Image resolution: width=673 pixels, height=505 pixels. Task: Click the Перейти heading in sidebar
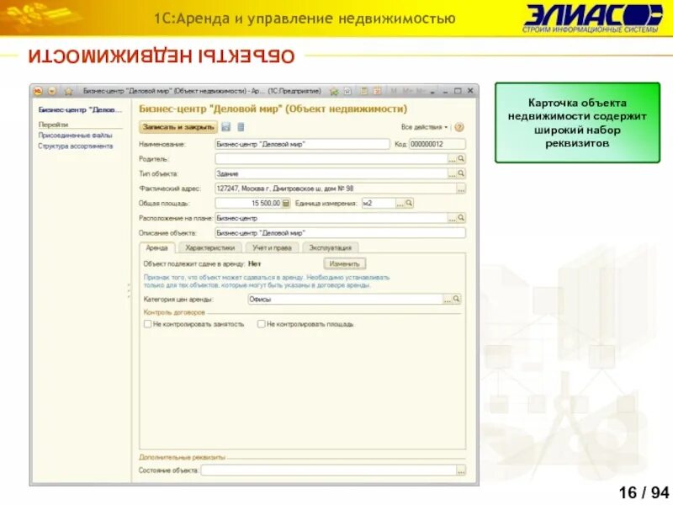point(53,125)
